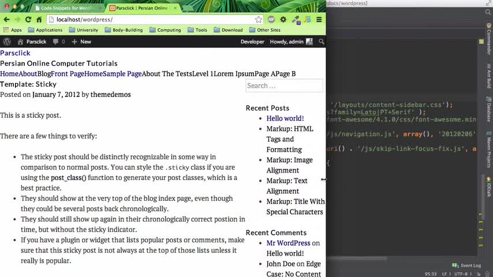Open the comments bubble in admin bar
Viewport: 493px width, 277px height.
(x=58, y=42)
